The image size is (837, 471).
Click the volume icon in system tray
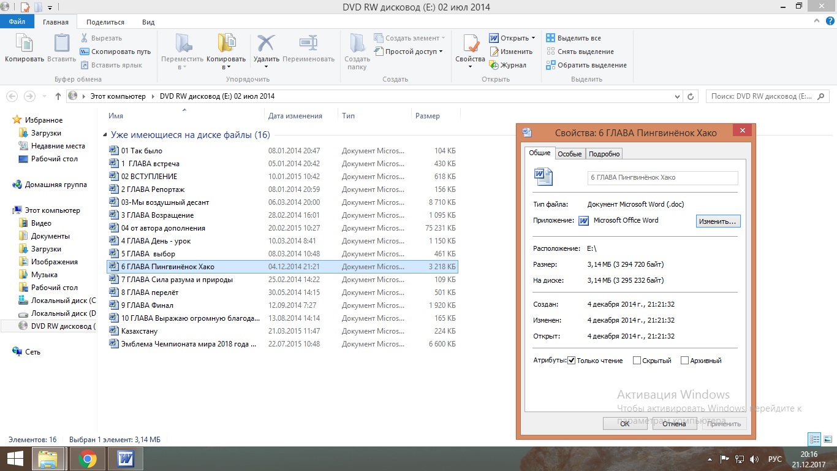pyautogui.click(x=756, y=459)
